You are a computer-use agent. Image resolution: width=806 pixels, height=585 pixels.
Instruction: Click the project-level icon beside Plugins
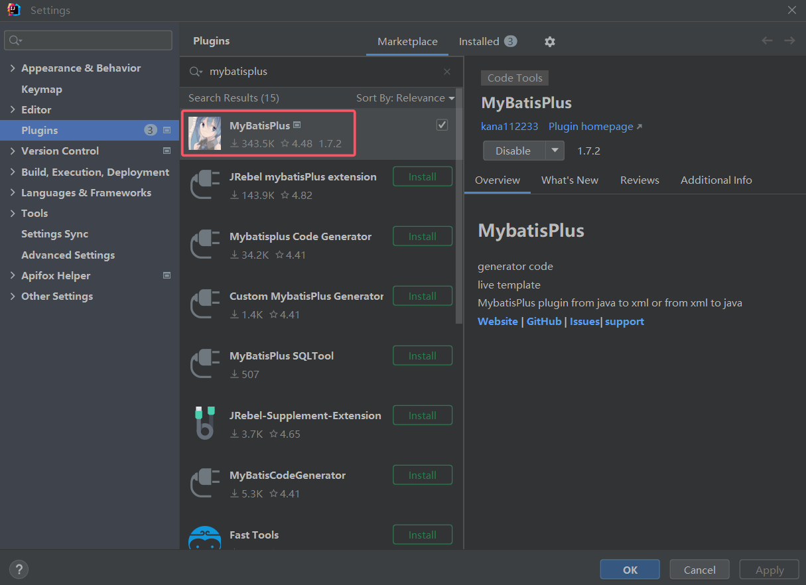pyautogui.click(x=167, y=130)
